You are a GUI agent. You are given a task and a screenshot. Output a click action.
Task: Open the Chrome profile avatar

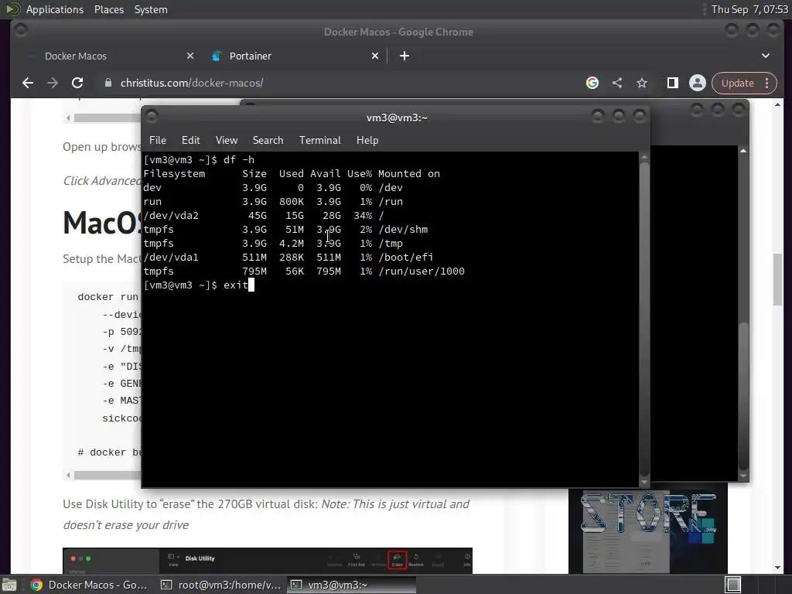click(x=698, y=83)
